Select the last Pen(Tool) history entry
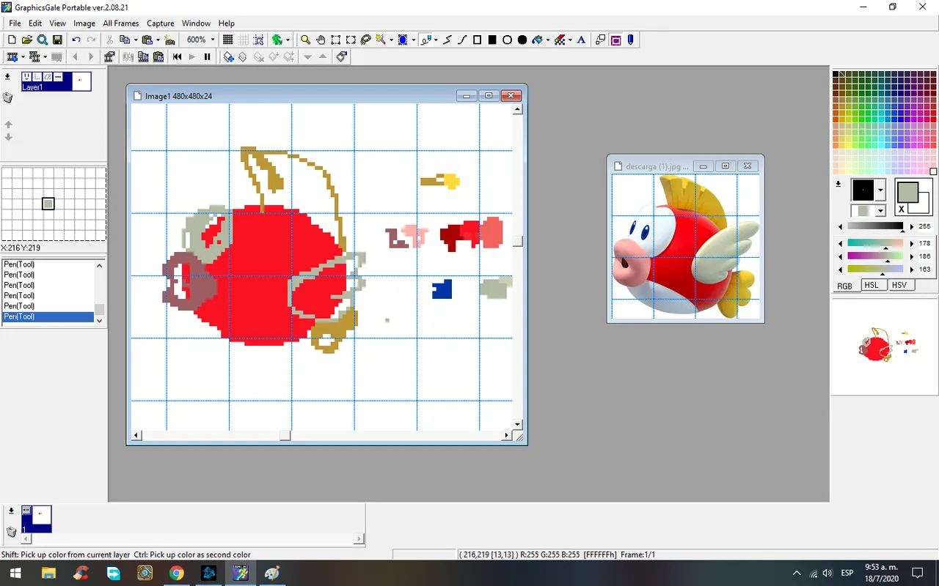 (x=48, y=316)
